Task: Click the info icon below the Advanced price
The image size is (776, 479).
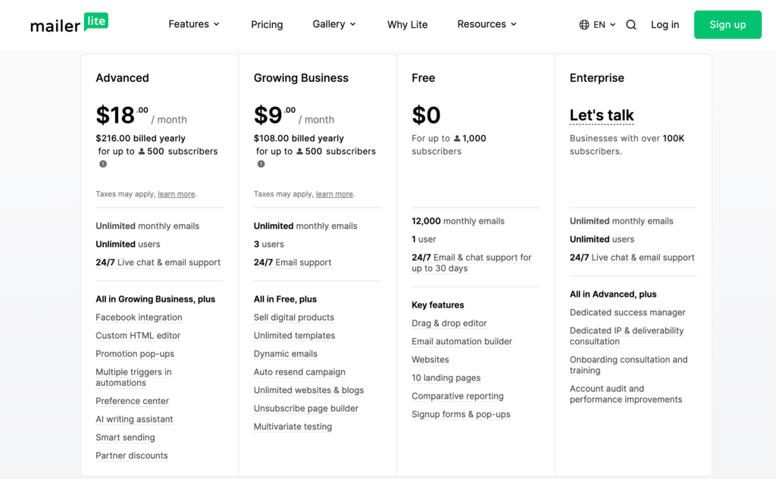Action: pos(103,163)
